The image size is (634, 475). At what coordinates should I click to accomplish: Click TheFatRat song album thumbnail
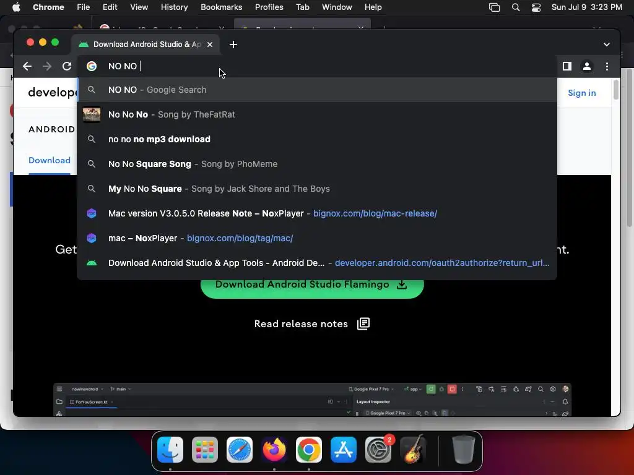click(92, 114)
